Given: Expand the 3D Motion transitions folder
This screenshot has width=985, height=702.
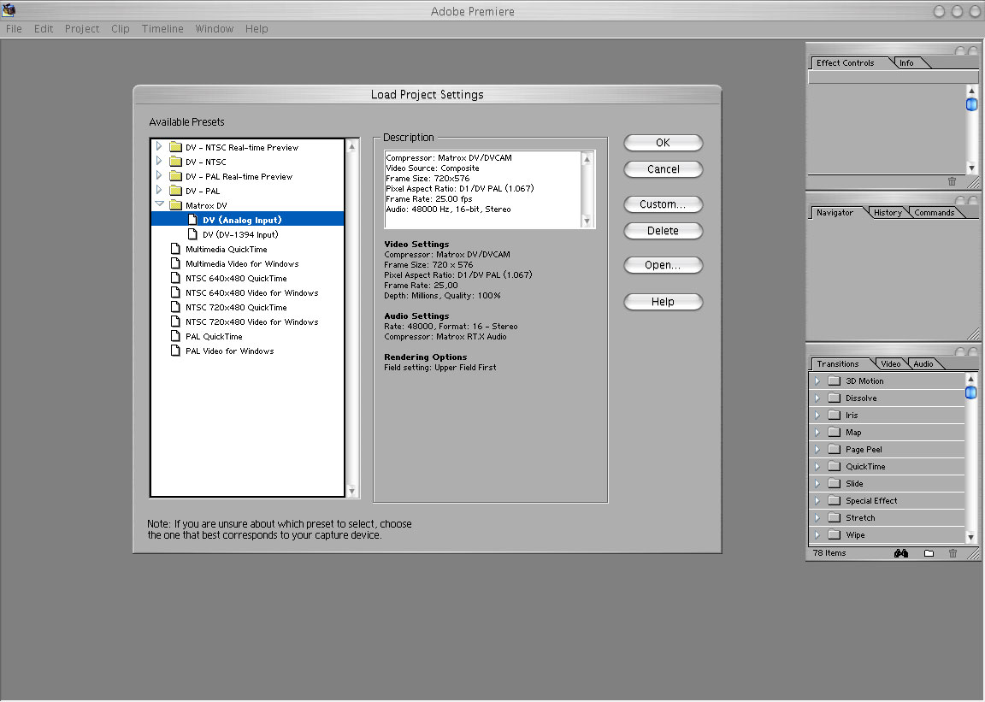Looking at the screenshot, I should pos(817,380).
